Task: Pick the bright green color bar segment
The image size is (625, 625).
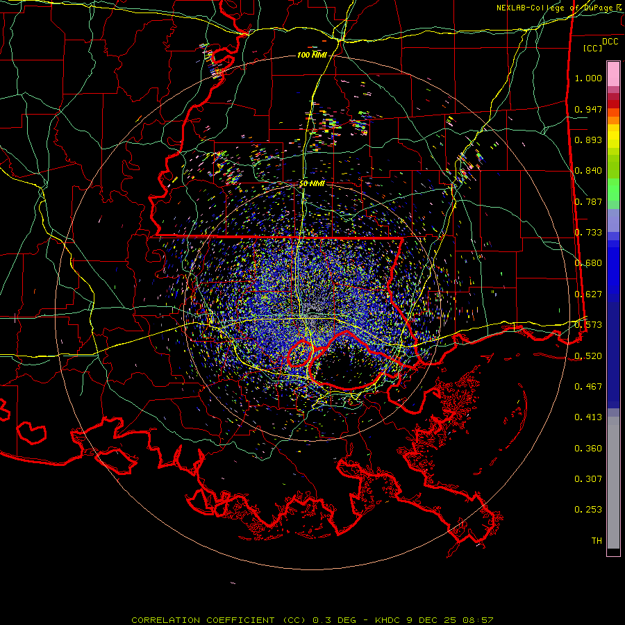Action: 613,190
